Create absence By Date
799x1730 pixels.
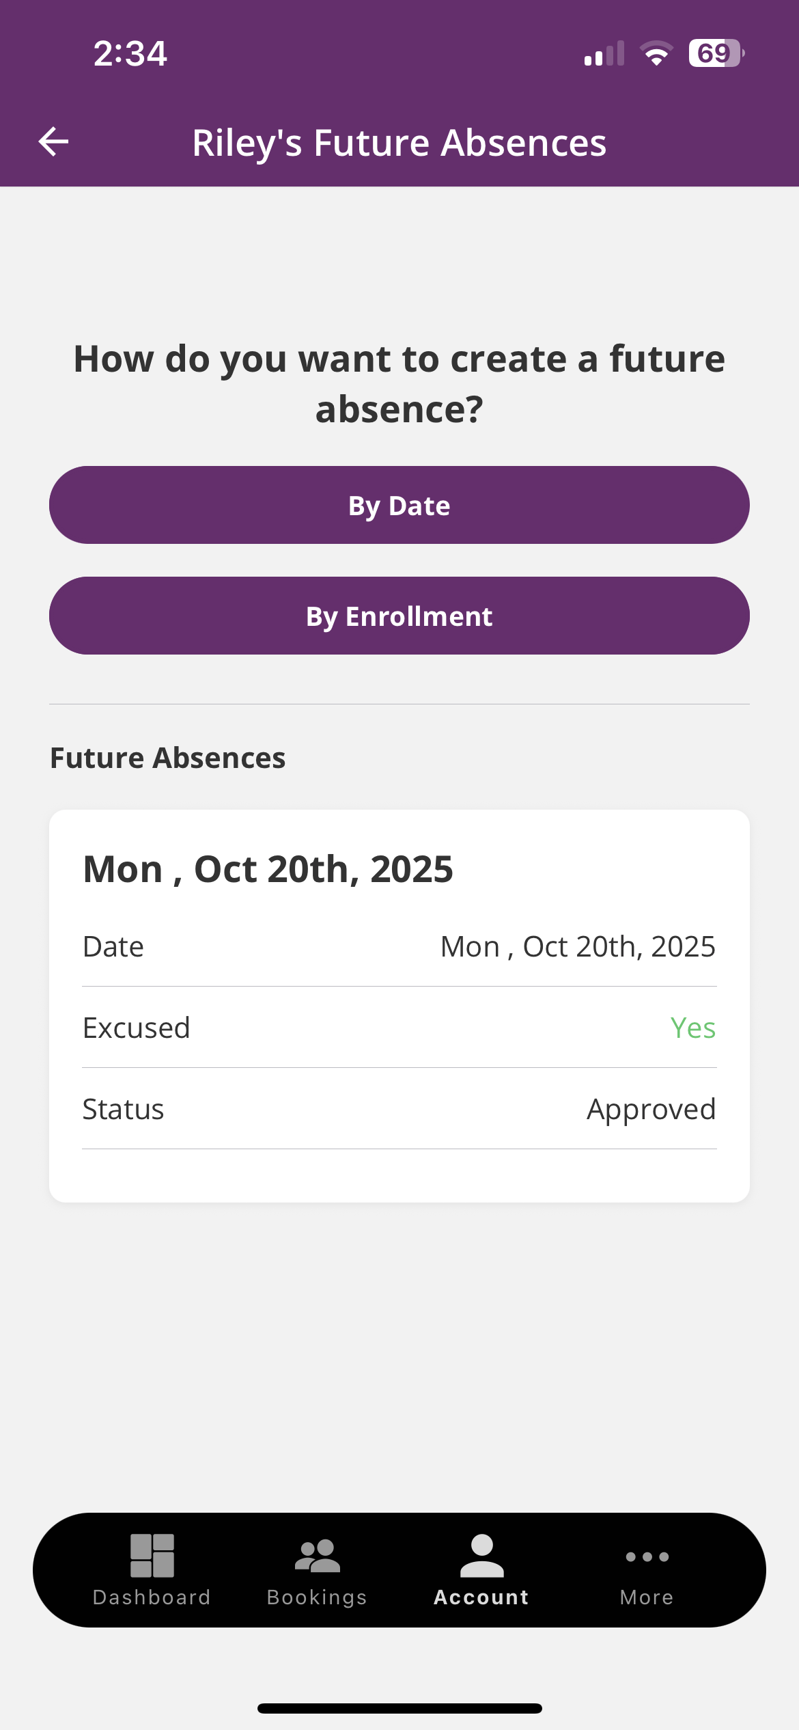tap(399, 505)
